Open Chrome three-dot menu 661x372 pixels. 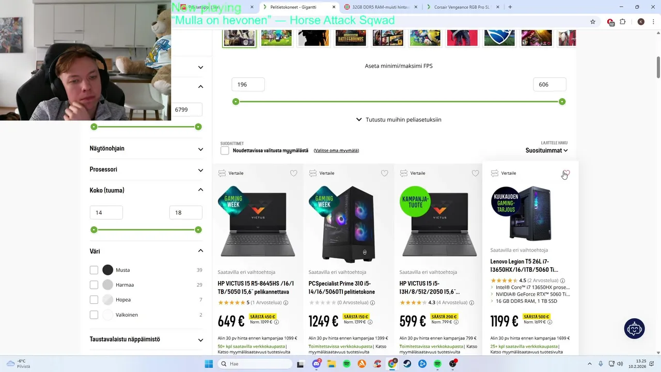654,22
